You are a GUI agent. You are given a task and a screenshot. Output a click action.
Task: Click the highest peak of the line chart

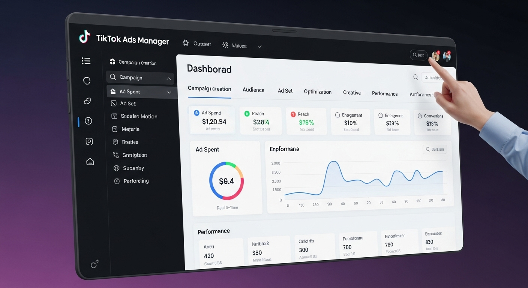[x=333, y=162]
